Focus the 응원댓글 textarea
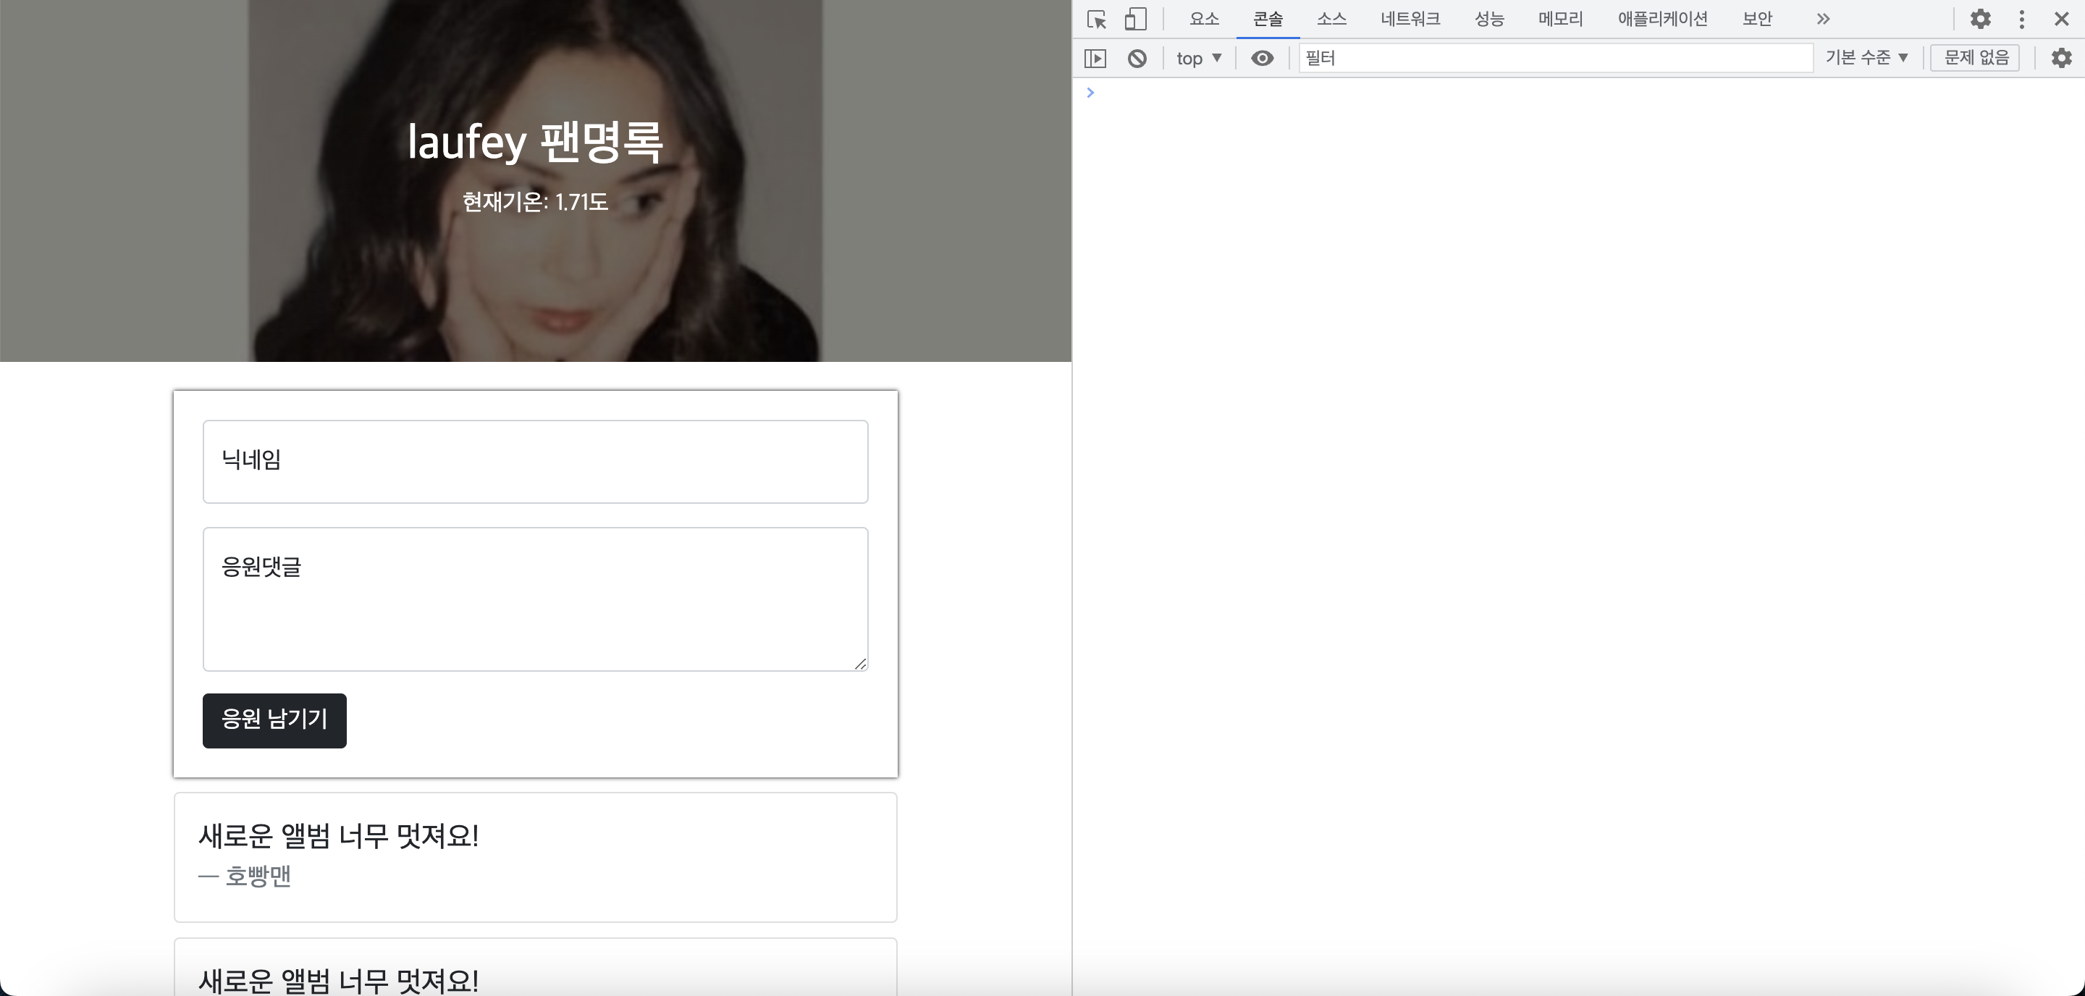The width and height of the screenshot is (2085, 996). pos(535,599)
